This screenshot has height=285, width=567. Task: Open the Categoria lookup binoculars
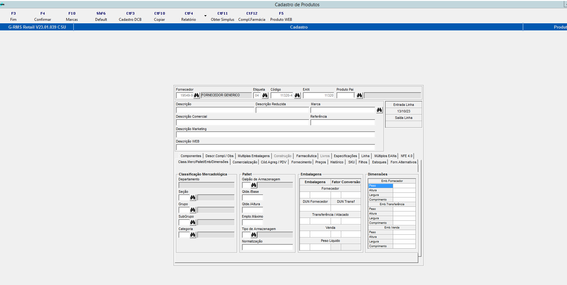tap(193, 235)
